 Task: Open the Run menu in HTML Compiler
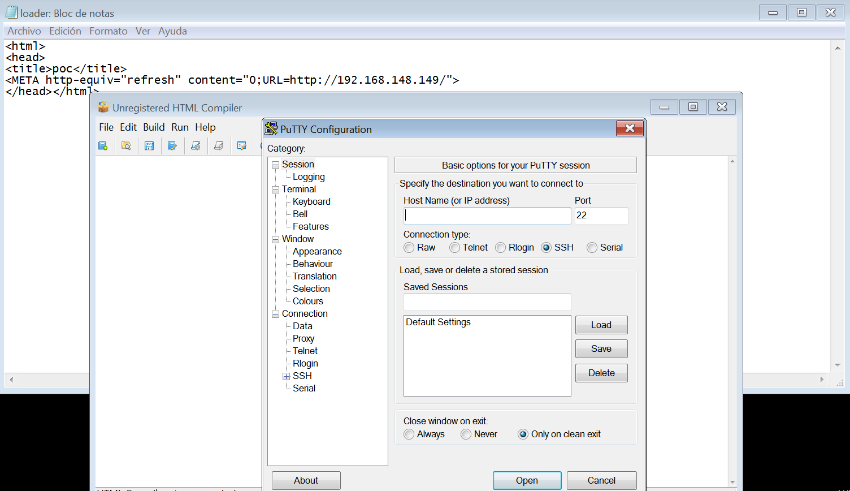tap(180, 127)
